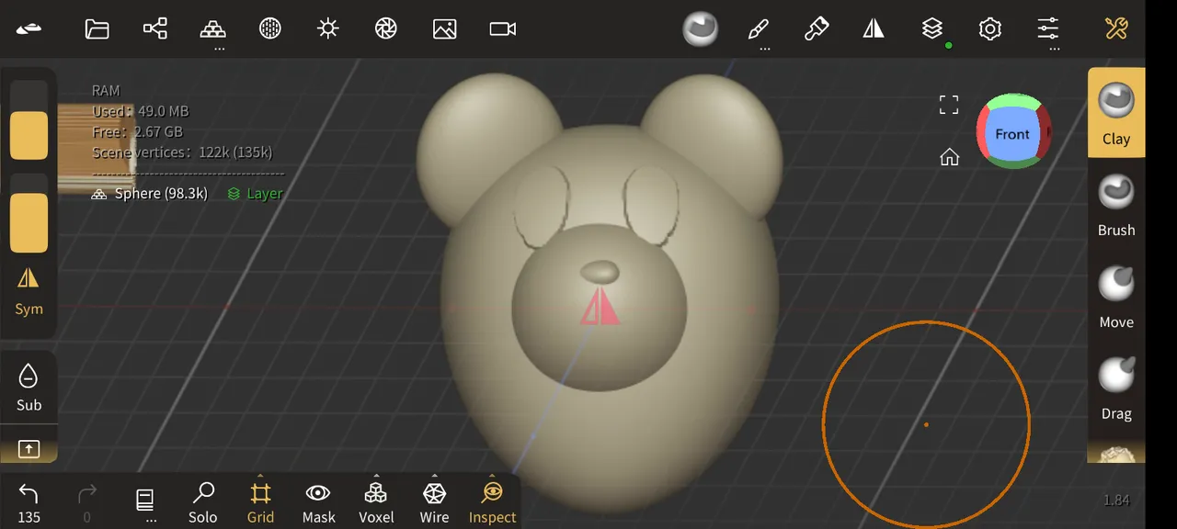Toggle the Grid display
The width and height of the screenshot is (1177, 529).
tap(260, 502)
